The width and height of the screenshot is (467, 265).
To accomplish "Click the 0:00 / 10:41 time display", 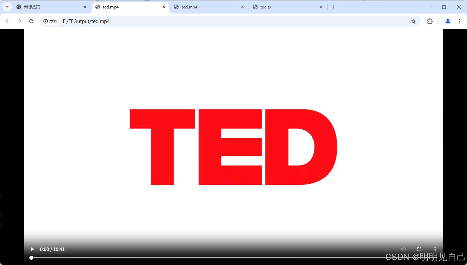I will pyautogui.click(x=52, y=249).
